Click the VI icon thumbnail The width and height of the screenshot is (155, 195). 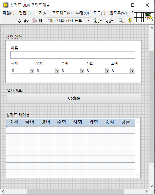(149, 17)
